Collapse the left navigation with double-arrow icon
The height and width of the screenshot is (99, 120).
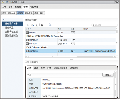(3, 19)
